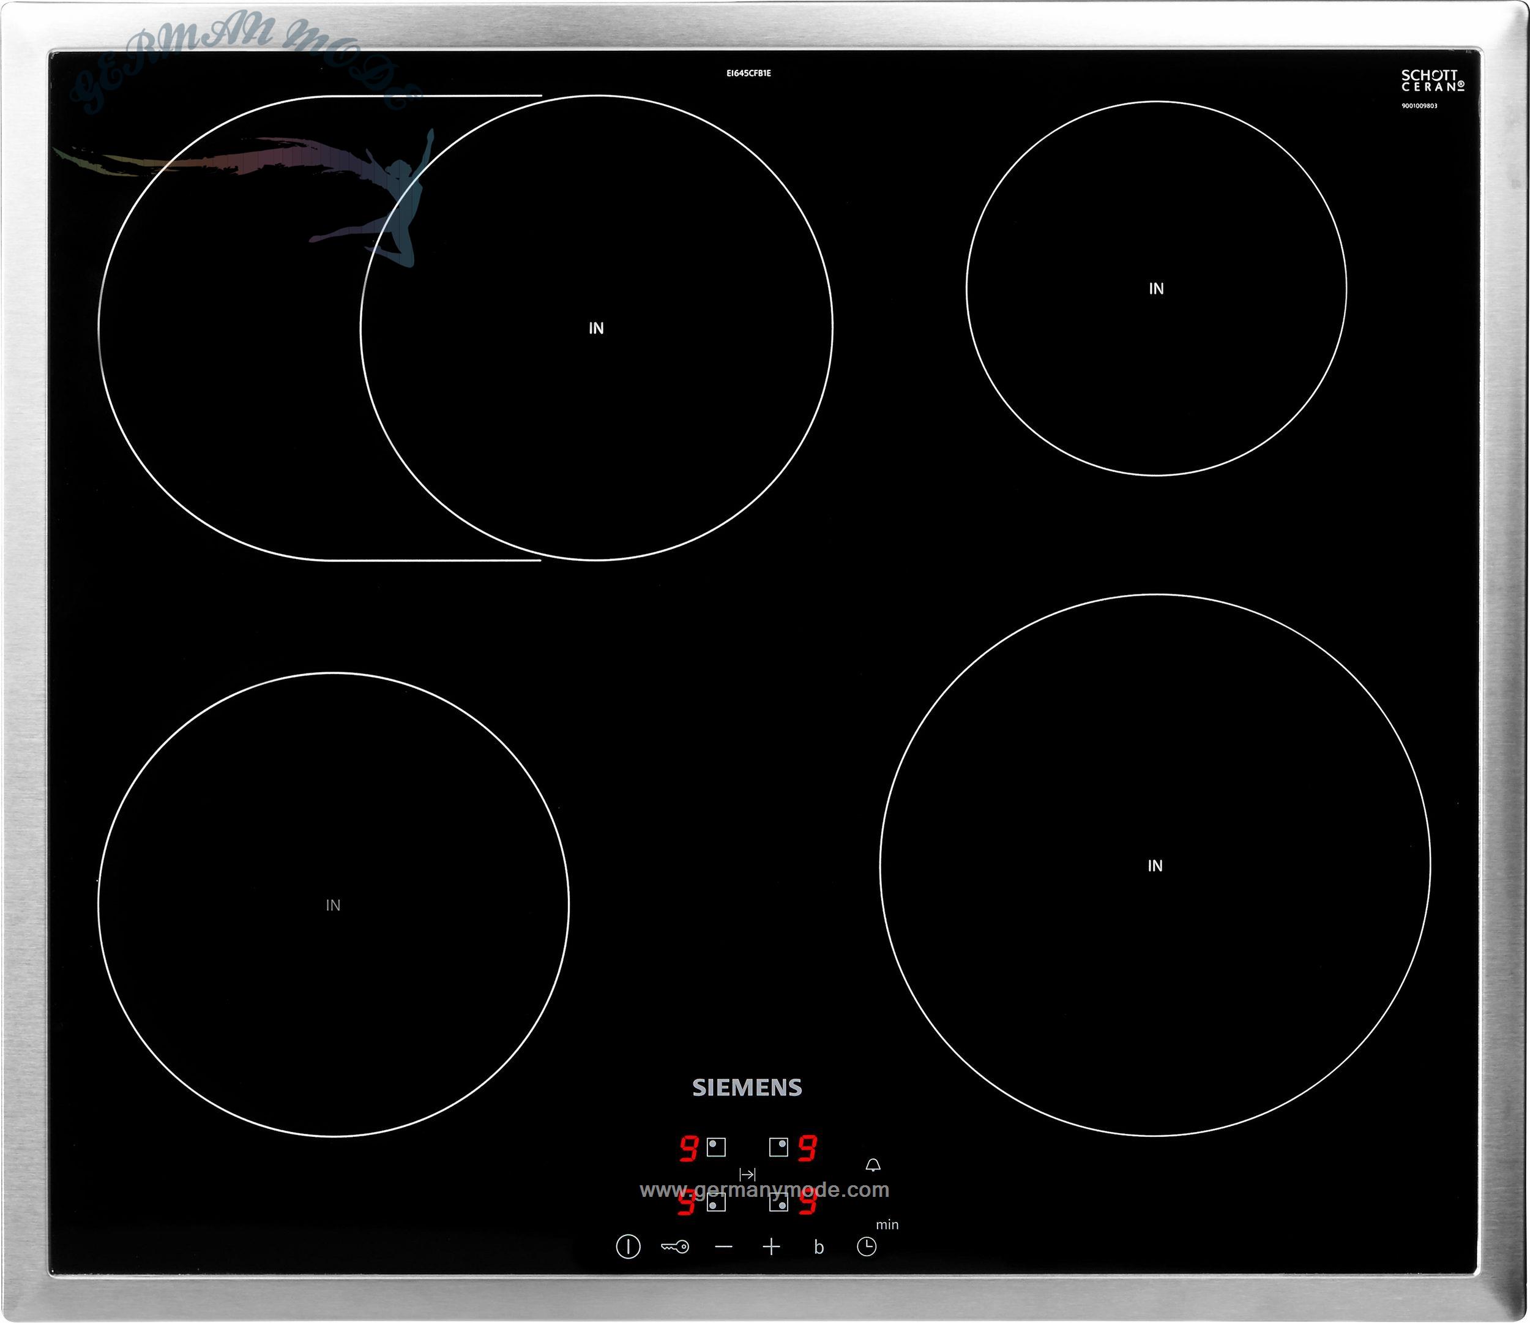
Task: Tap the main power on/off symbol
Action: click(x=628, y=1247)
